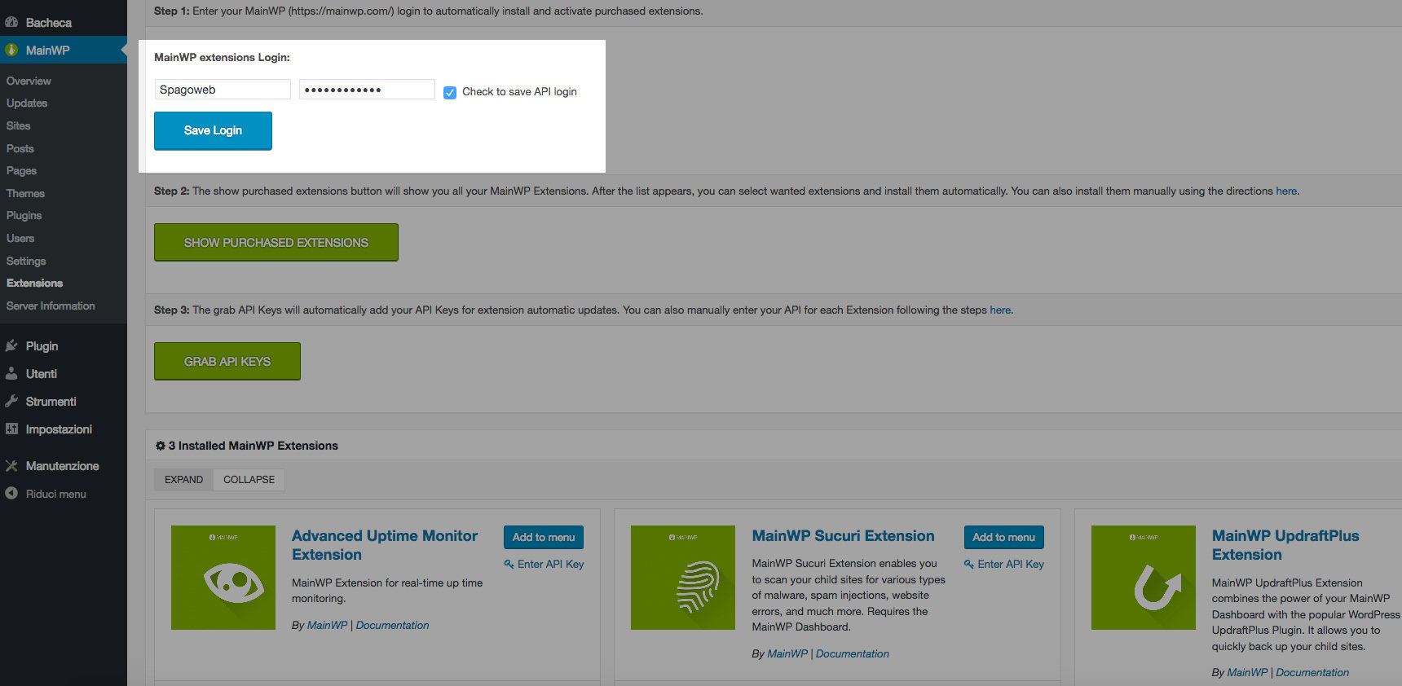Add Advanced Uptime Monitor to menu
Image resolution: width=1402 pixels, height=686 pixels.
[544, 537]
